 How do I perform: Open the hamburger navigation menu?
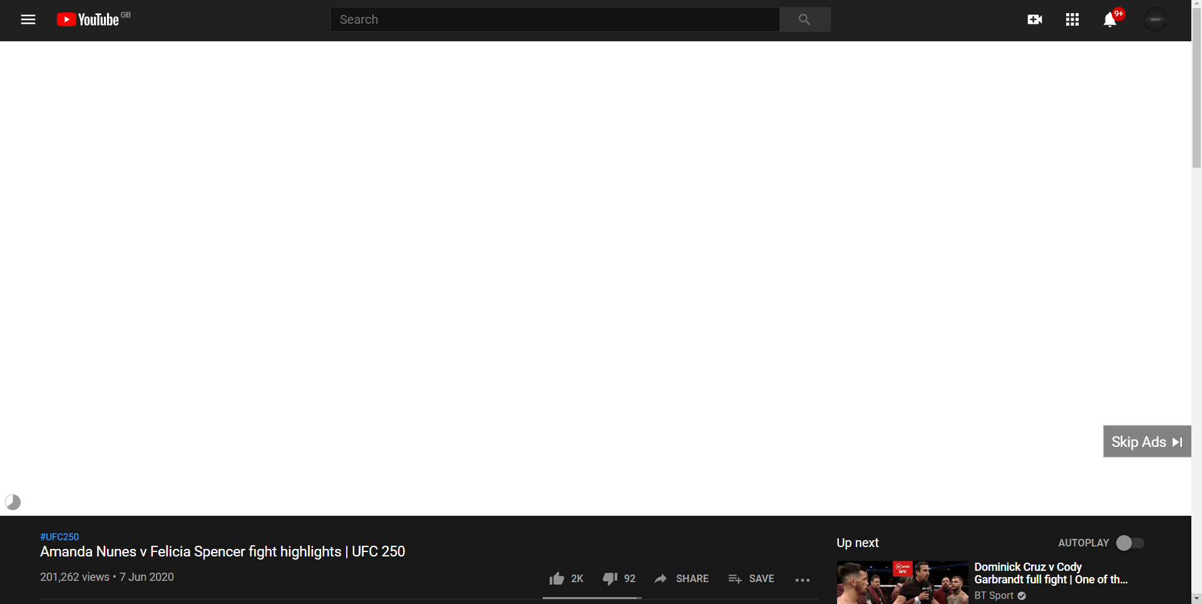click(28, 19)
